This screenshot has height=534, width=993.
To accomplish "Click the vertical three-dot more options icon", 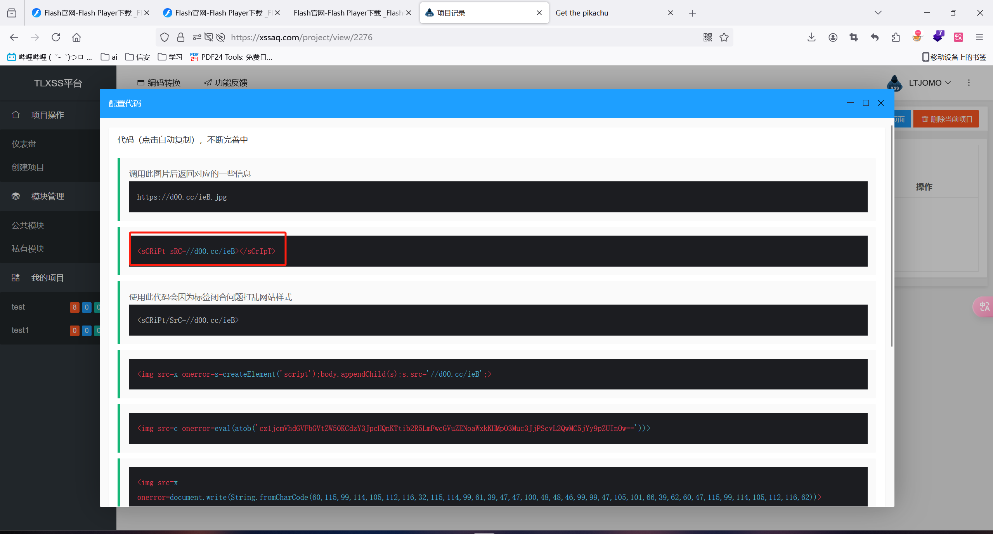I will click(x=969, y=83).
